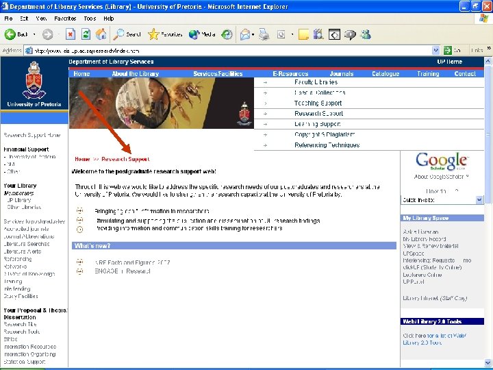The height and width of the screenshot is (370, 493).
Task: Open Web/Library 2.0 Tools list link
Action: pyautogui.click(x=435, y=339)
